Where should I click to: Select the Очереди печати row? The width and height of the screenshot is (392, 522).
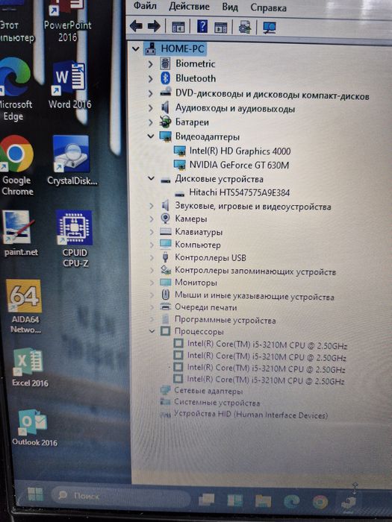(199, 307)
